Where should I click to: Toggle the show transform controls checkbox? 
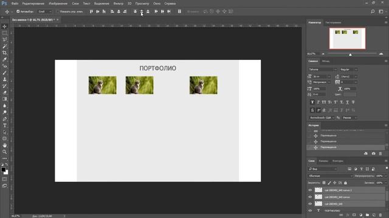pyautogui.click(x=58, y=12)
